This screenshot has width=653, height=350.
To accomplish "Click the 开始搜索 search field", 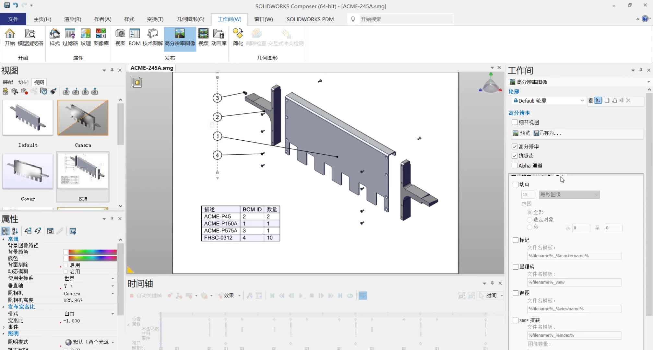I will pyautogui.click(x=406, y=19).
